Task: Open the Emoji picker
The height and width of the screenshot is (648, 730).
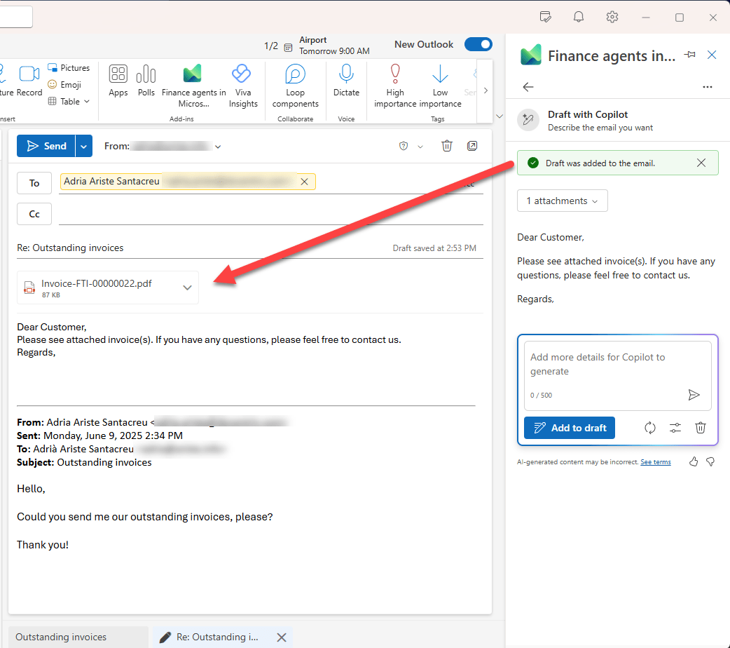Action: 64,84
